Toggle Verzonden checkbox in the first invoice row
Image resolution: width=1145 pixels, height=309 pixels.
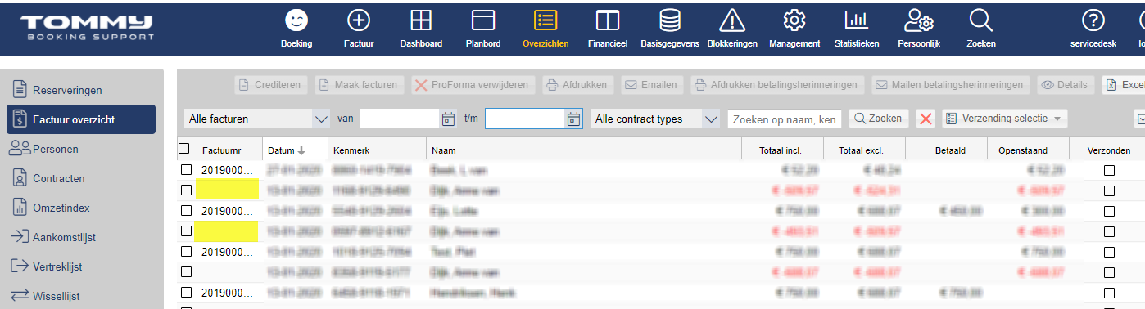tap(1109, 170)
